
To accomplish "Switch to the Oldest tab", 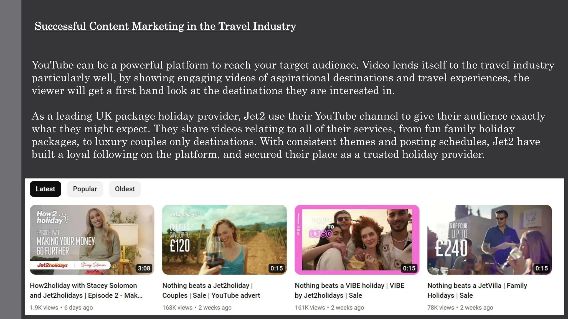I will (125, 189).
